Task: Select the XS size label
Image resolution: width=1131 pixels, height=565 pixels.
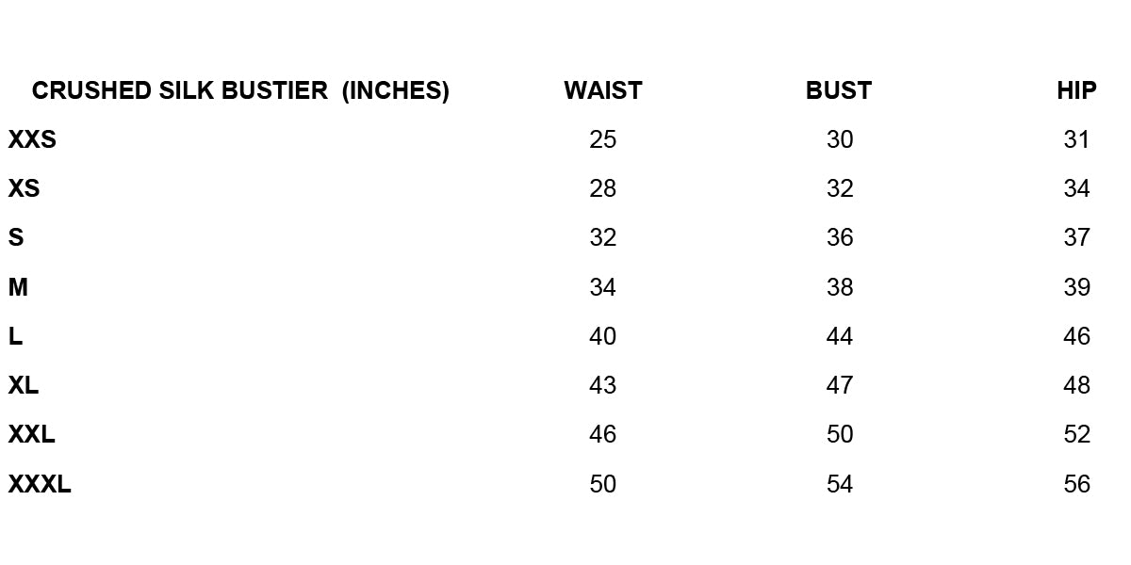Action: point(25,189)
